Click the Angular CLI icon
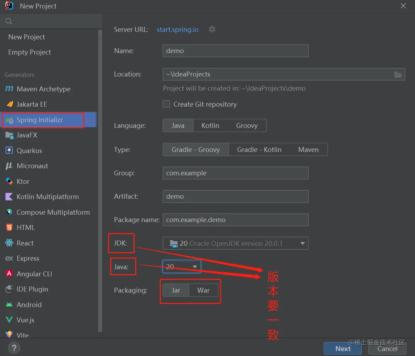Viewport: 415px width, 356px height. click(x=9, y=273)
